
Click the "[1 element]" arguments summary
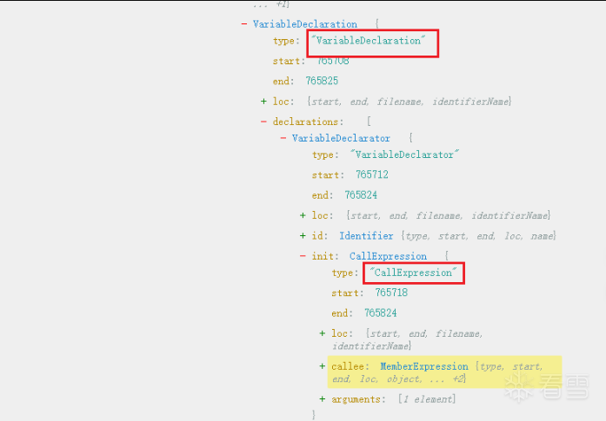pyautogui.click(x=427, y=399)
